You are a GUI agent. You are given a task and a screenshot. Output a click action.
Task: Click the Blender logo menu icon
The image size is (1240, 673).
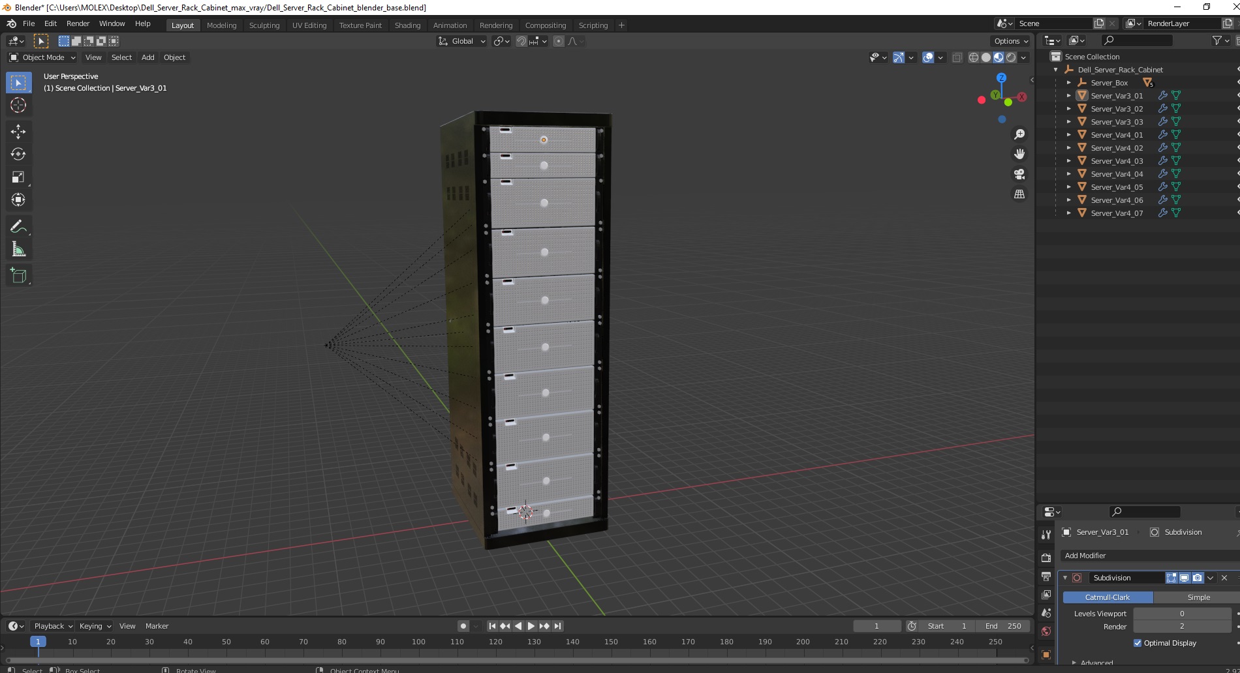pos(11,23)
